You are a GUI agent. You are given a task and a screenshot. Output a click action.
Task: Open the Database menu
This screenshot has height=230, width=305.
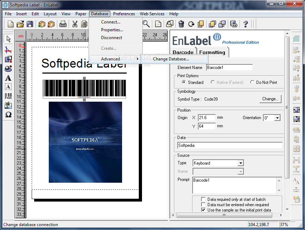tap(100, 14)
